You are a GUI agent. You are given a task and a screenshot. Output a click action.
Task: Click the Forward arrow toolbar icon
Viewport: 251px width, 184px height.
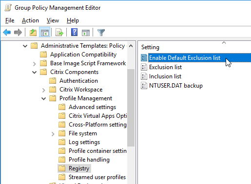(18, 32)
